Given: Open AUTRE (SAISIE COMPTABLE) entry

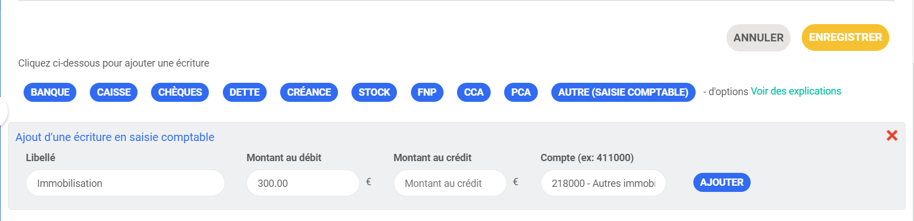Looking at the screenshot, I should (x=623, y=92).
